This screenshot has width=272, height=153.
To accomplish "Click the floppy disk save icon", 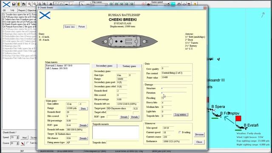I will [x=14, y=4].
